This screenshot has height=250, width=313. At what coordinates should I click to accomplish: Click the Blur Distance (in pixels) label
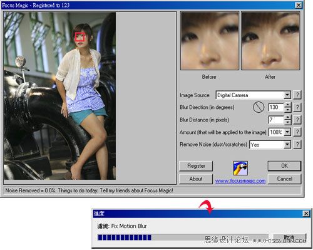click(x=204, y=120)
